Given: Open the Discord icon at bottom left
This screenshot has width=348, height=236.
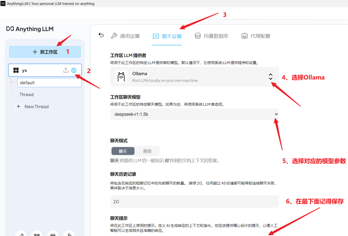Looking at the screenshot, I should pyautogui.click(x=53, y=234).
